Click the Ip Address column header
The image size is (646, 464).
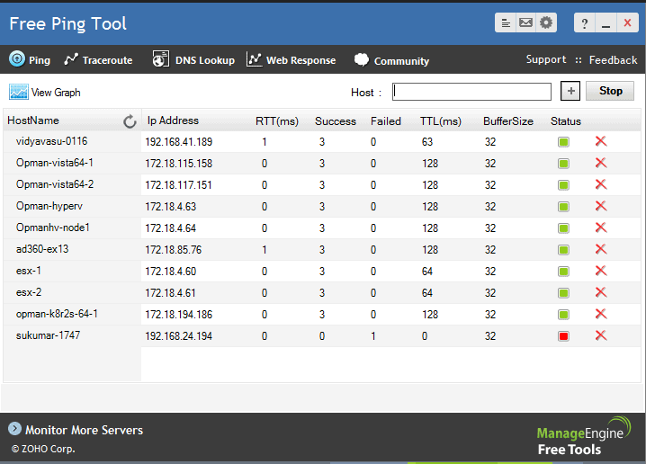(173, 120)
